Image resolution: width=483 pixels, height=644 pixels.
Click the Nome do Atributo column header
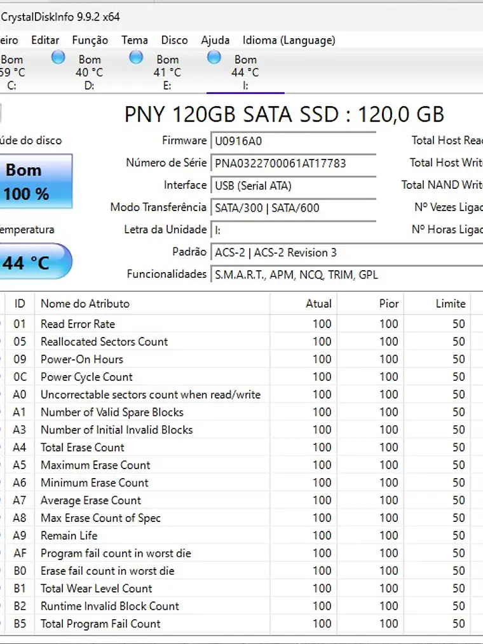click(153, 303)
